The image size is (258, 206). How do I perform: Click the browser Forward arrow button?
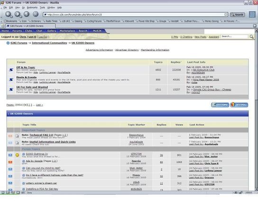[17, 14]
